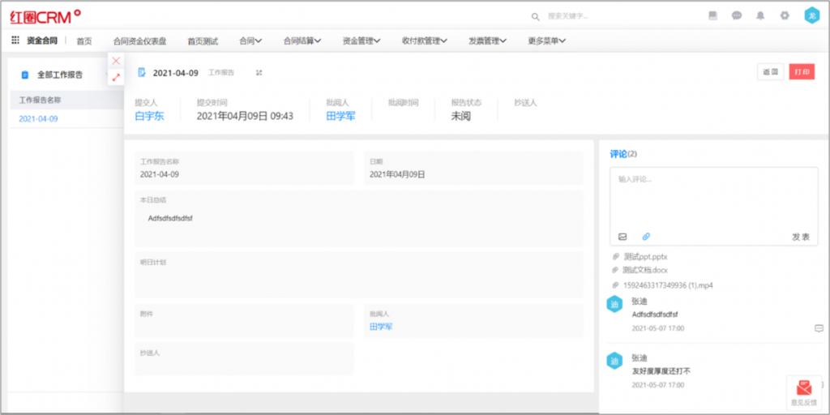This screenshot has width=830, height=415.
Task: Click attach link icon in comment box
Action: point(646,237)
